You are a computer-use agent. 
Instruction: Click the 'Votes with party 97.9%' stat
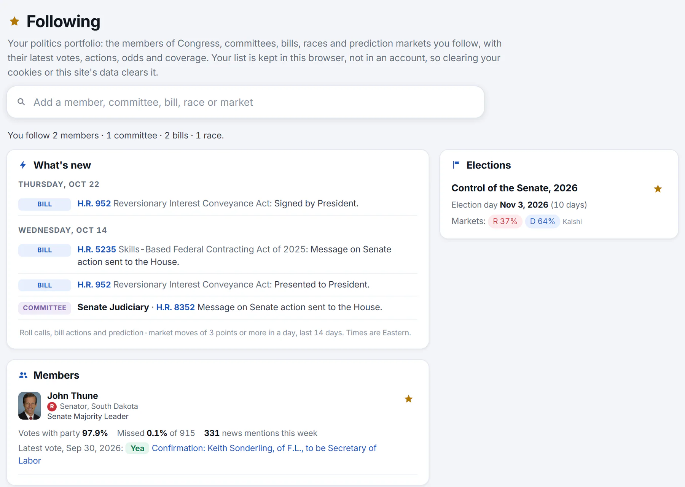click(63, 433)
